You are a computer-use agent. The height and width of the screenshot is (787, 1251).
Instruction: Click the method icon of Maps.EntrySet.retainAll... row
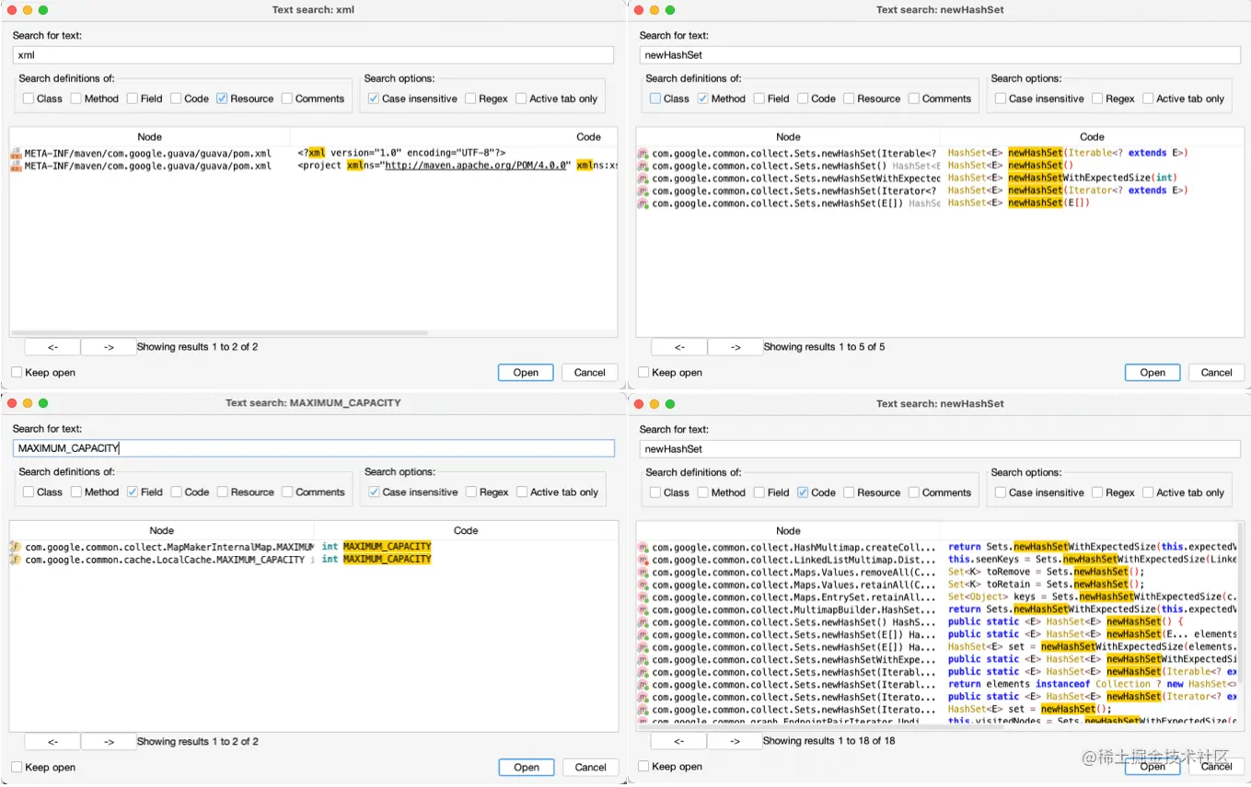643,597
